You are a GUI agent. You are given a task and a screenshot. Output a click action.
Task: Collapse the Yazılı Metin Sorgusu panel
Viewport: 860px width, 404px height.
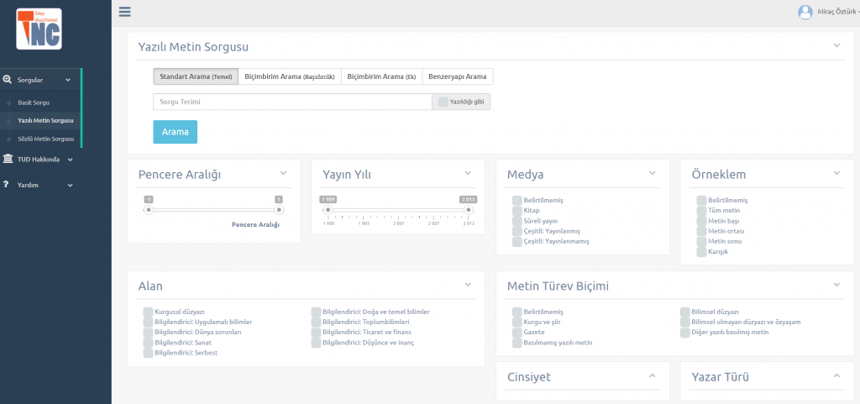[x=836, y=46]
